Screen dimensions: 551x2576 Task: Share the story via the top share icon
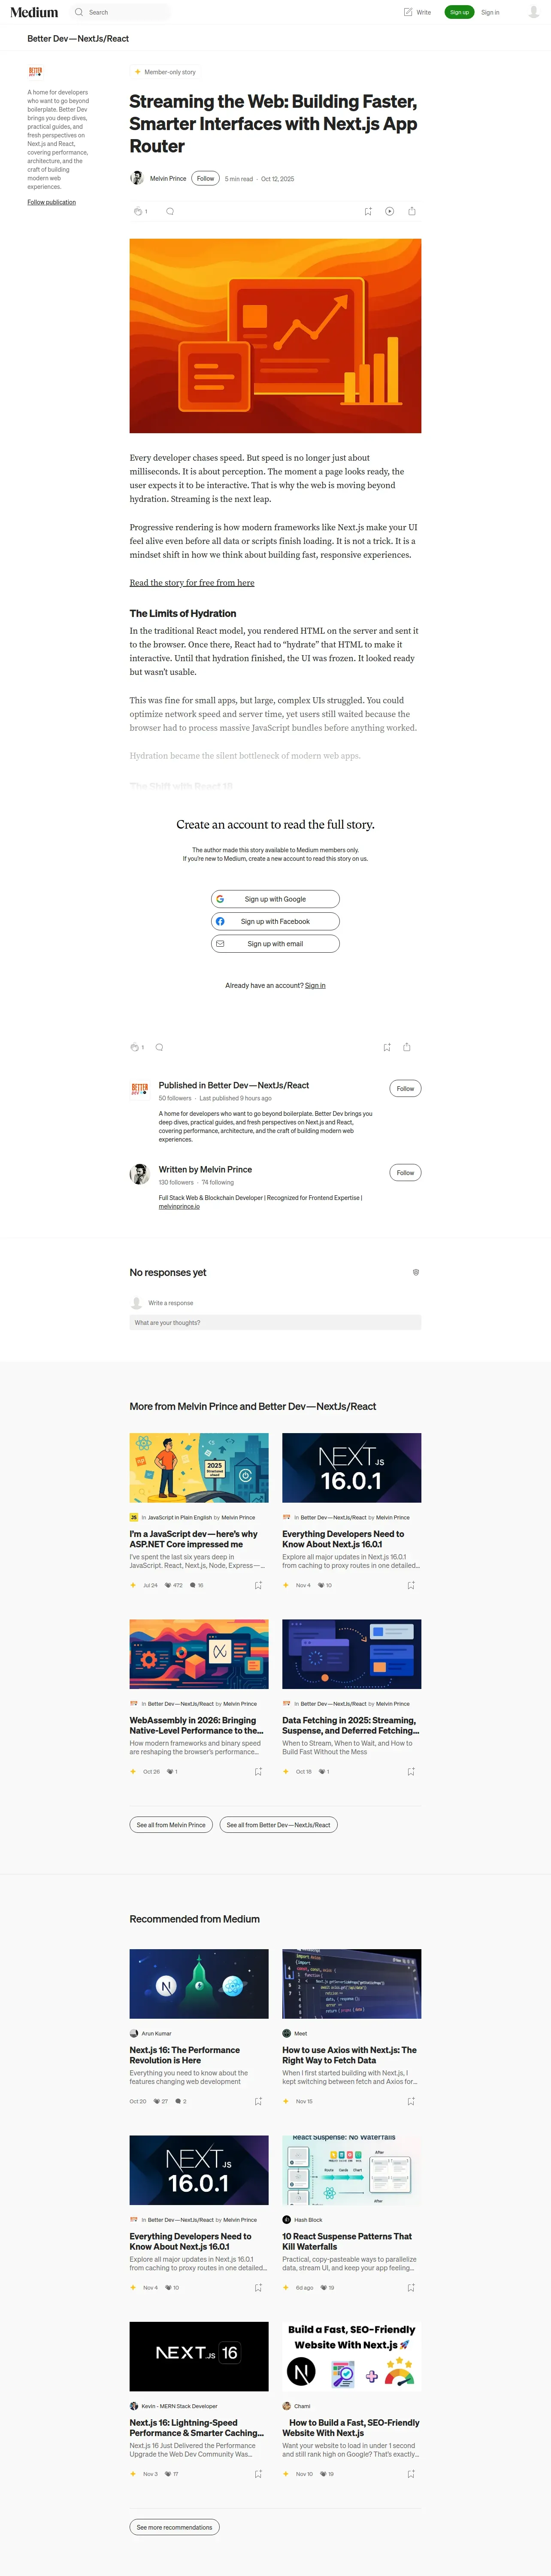coord(412,211)
